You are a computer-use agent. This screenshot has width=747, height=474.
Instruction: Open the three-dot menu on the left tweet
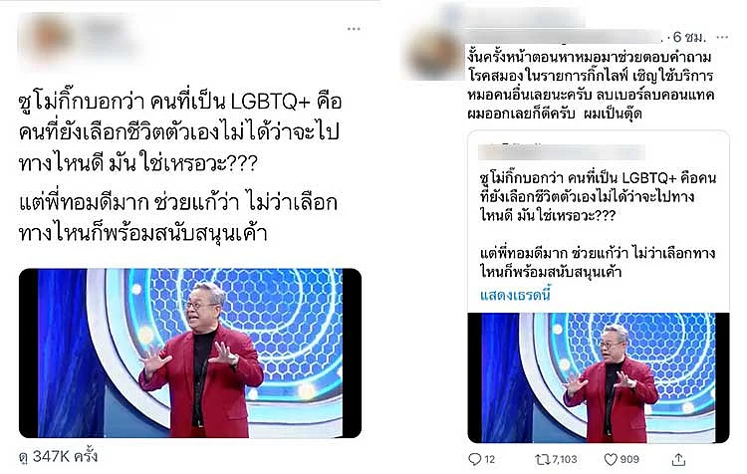(354, 29)
